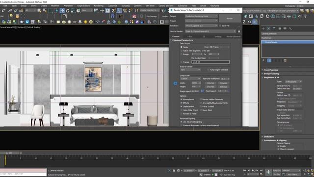314x177 pixels.
Task: Click the Play Animation button
Action: pyautogui.click(x=253, y=171)
